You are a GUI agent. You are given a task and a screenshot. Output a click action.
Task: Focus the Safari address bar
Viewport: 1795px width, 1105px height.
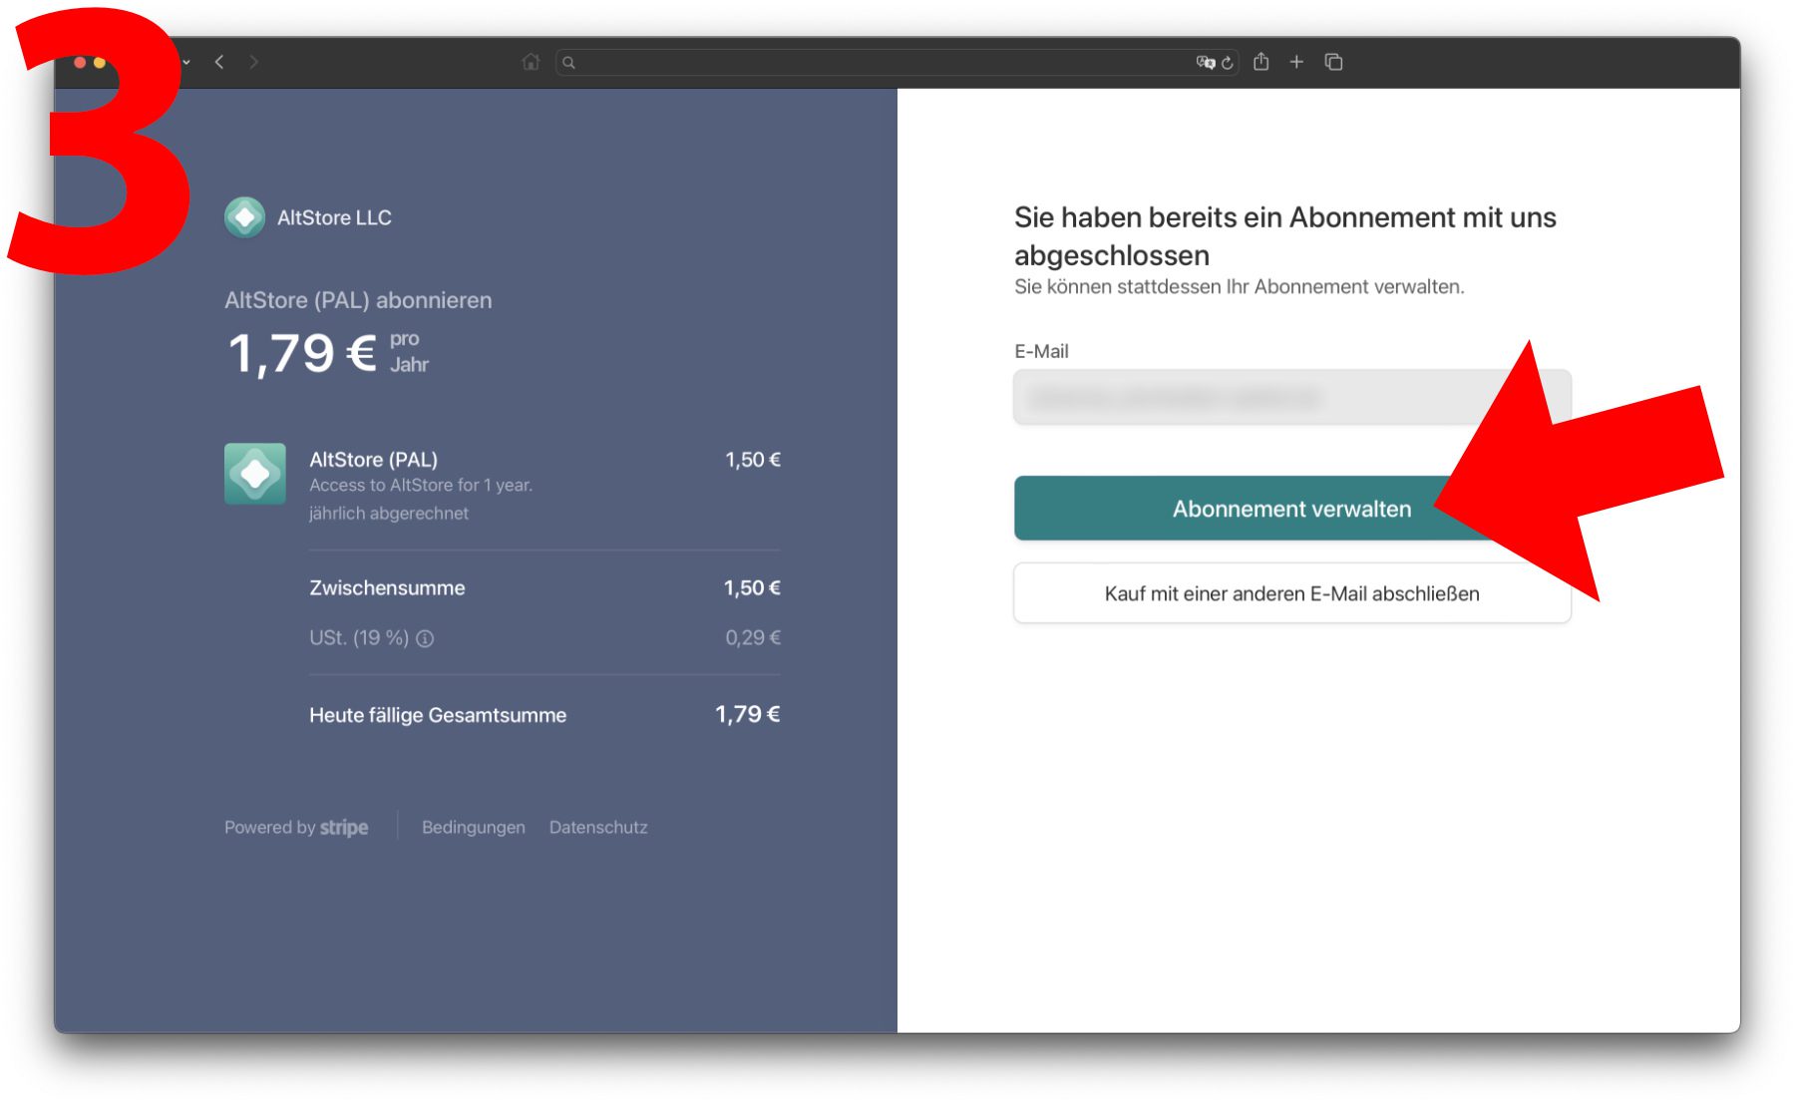[878, 62]
